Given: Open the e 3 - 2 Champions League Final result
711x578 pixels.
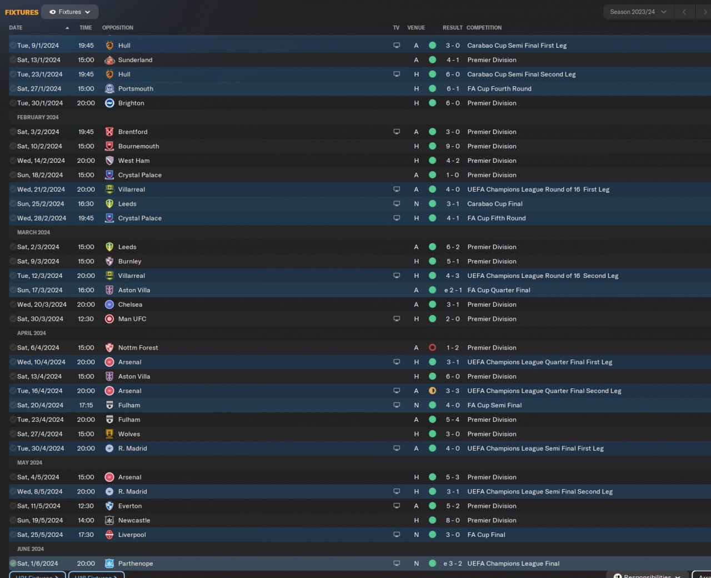Looking at the screenshot, I should (x=453, y=564).
